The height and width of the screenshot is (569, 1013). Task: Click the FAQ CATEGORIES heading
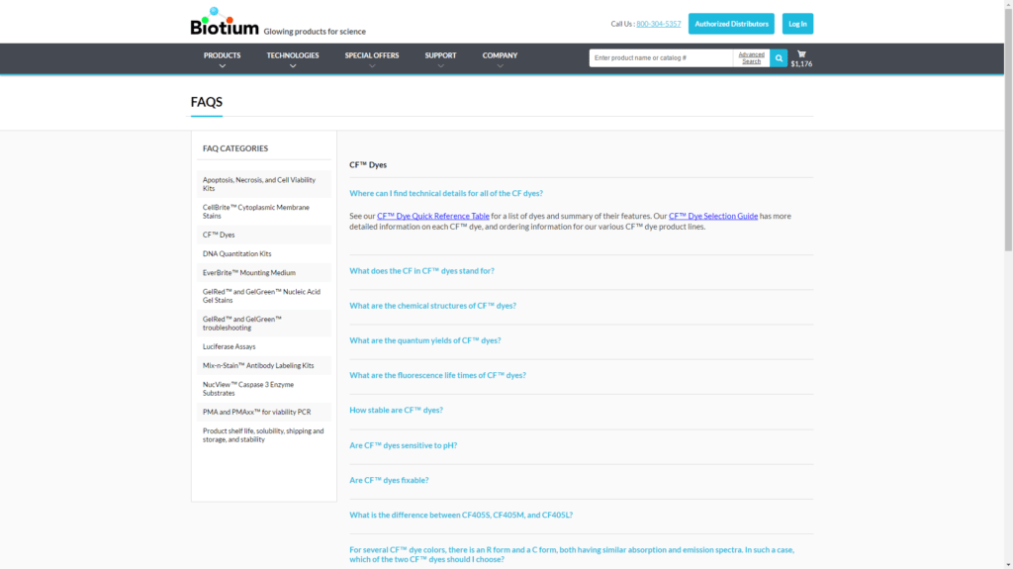tap(235, 148)
